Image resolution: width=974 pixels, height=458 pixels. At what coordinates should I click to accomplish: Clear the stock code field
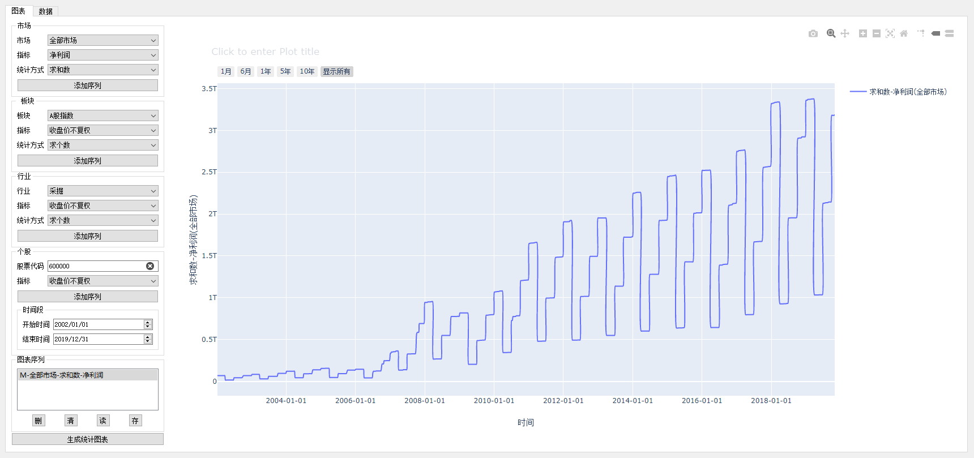pos(150,266)
